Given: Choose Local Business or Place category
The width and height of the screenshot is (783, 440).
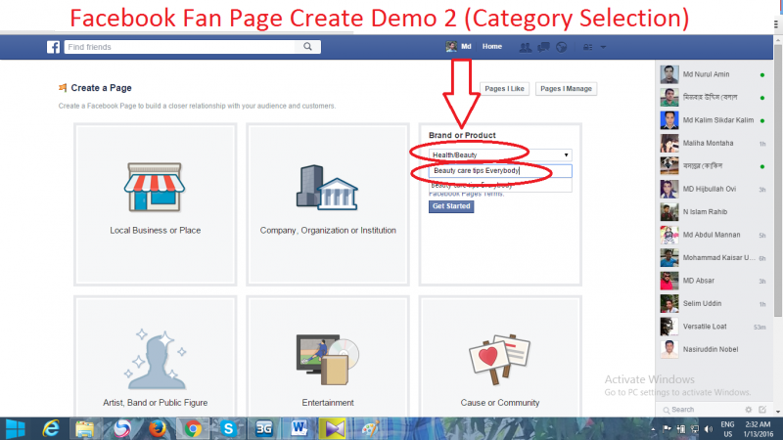Looking at the screenshot, I should 156,204.
